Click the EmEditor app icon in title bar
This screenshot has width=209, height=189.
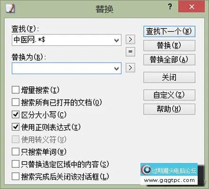coord(10,8)
